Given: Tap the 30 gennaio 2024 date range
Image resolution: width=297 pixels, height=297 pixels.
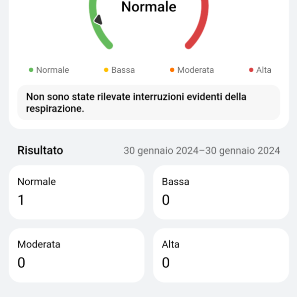Looking at the screenshot, I should [202, 151].
